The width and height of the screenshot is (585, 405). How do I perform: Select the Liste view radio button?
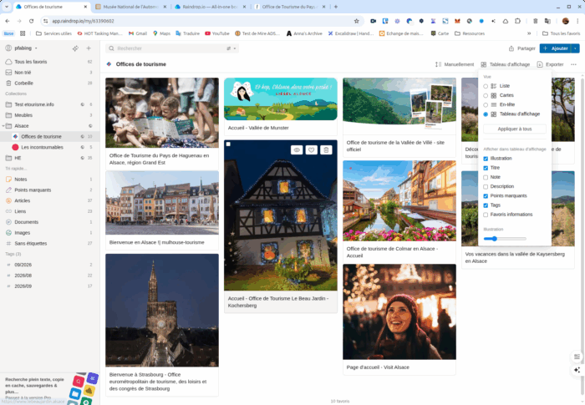tap(486, 86)
